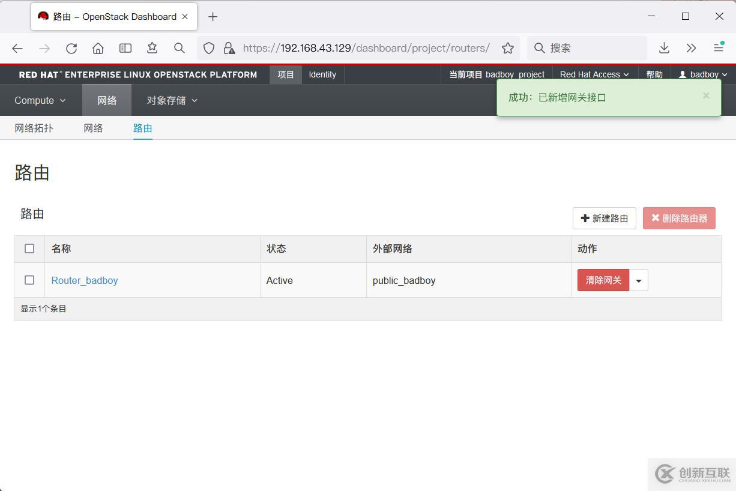Click the 删除路由器 button
The image size is (736, 491).
679,218
